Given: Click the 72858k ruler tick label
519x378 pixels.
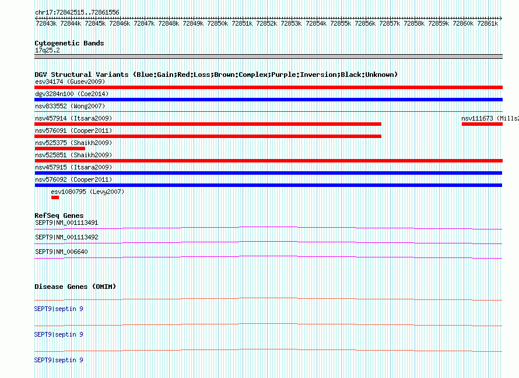Looking at the screenshot, I should pyautogui.click(x=414, y=23).
